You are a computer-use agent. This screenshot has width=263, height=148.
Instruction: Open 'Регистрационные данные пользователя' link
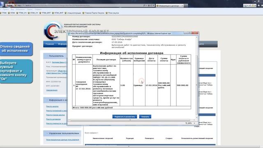coord(62,140)
